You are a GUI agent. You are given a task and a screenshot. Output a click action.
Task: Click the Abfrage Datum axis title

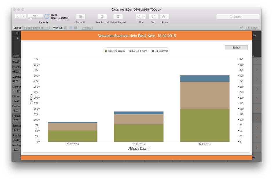tap(139, 149)
